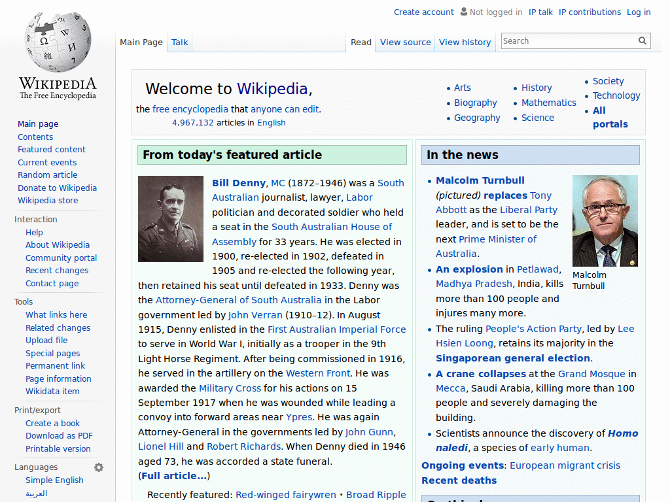Open the Technology portal link
This screenshot has width=670, height=502.
coord(616,95)
